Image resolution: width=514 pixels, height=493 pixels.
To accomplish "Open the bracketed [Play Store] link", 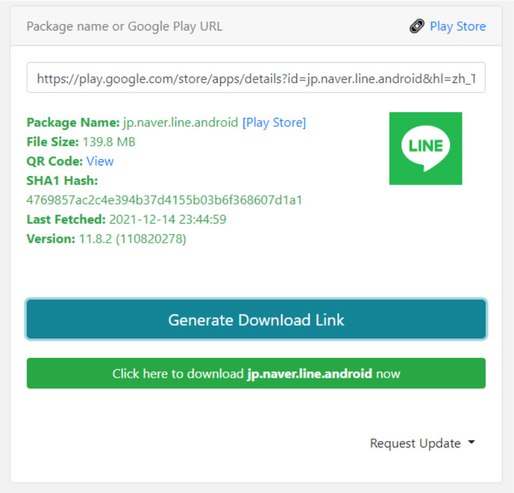I will click(x=274, y=122).
